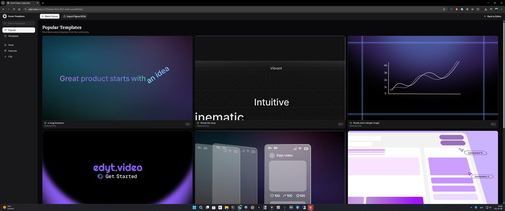This screenshot has height=211, width=505.
Task: Reload the current page
Action: point(14,9)
